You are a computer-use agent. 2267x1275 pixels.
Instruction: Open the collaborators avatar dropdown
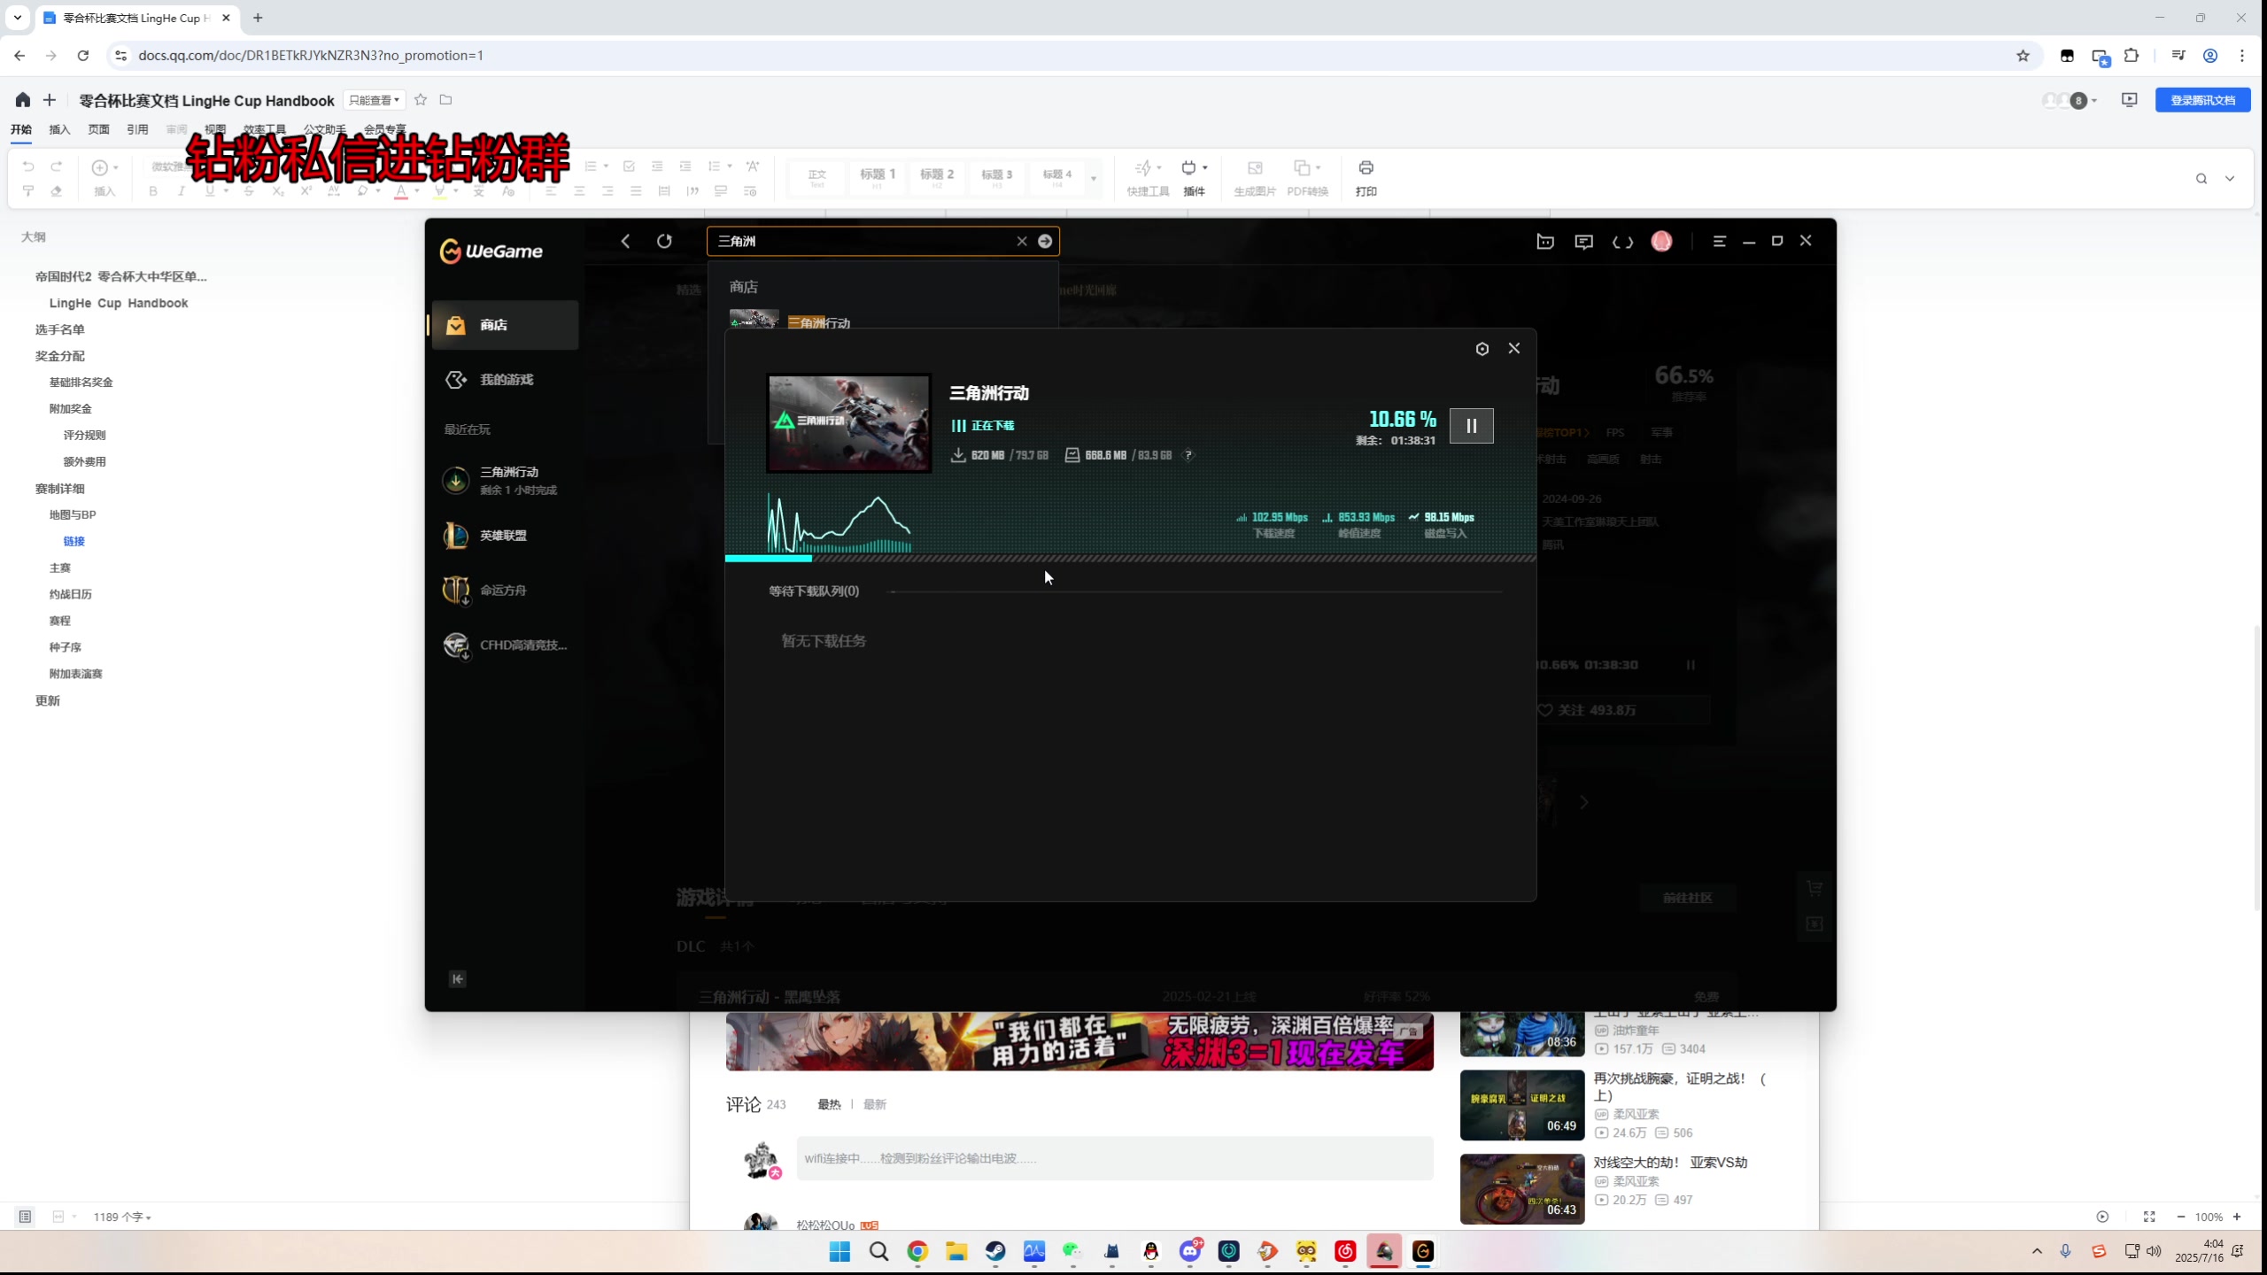pos(2070,101)
